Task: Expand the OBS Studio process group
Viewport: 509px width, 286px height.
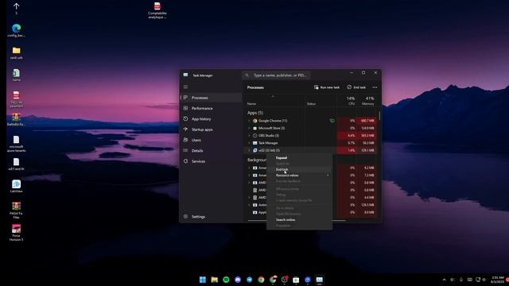Action: click(249, 136)
